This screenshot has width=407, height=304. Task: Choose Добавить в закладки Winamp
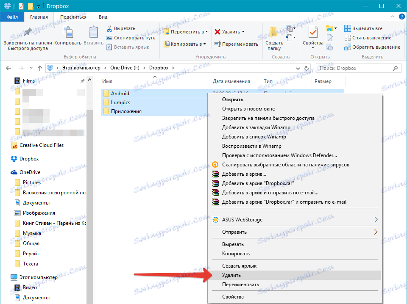(x=295, y=127)
